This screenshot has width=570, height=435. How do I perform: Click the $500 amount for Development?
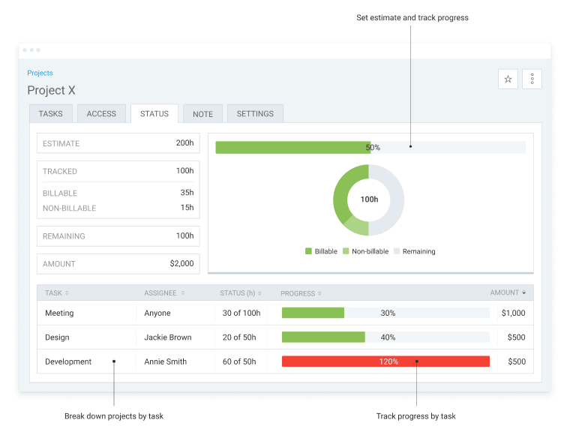tap(517, 361)
